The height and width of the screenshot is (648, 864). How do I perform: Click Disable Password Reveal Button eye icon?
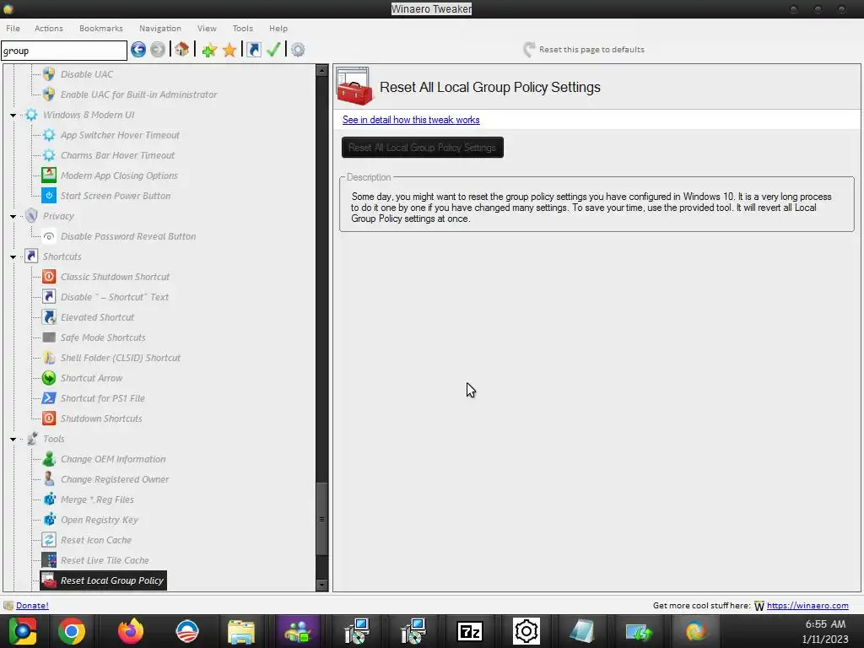tap(49, 236)
